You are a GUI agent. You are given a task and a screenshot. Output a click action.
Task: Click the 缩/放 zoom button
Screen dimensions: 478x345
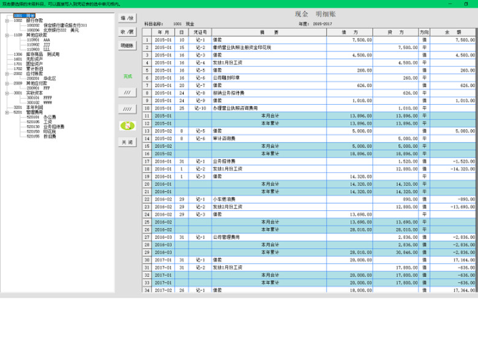(127, 18)
